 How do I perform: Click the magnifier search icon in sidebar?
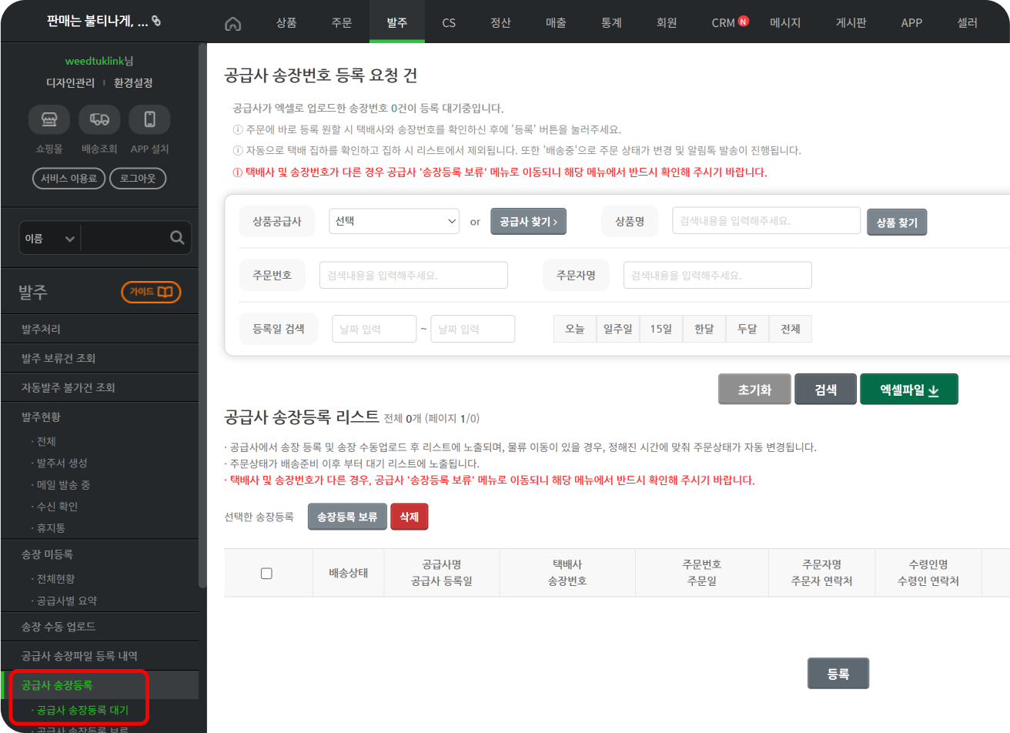click(177, 238)
